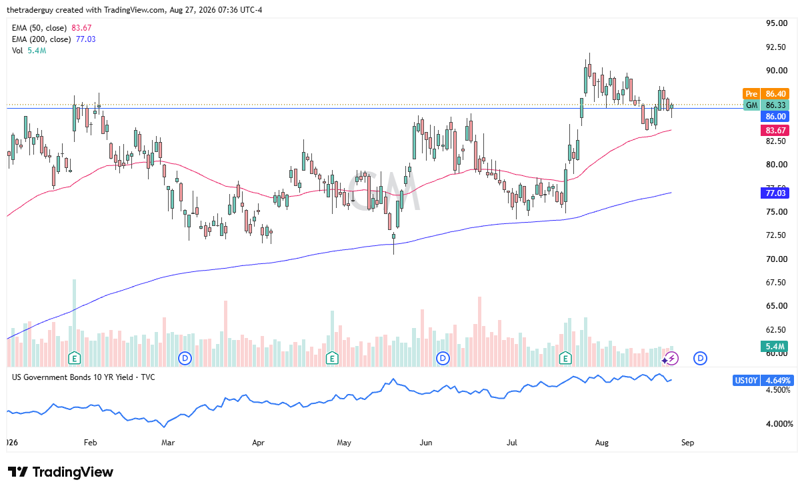The image size is (804, 492).
Task: Click the earnings E marker near February
Action: 75,358
